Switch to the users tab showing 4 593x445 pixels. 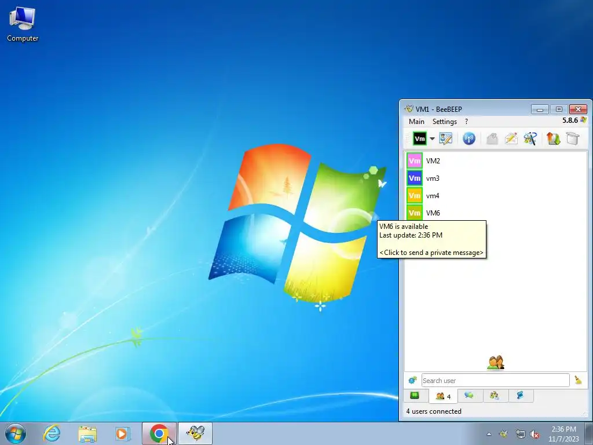pyautogui.click(x=443, y=396)
